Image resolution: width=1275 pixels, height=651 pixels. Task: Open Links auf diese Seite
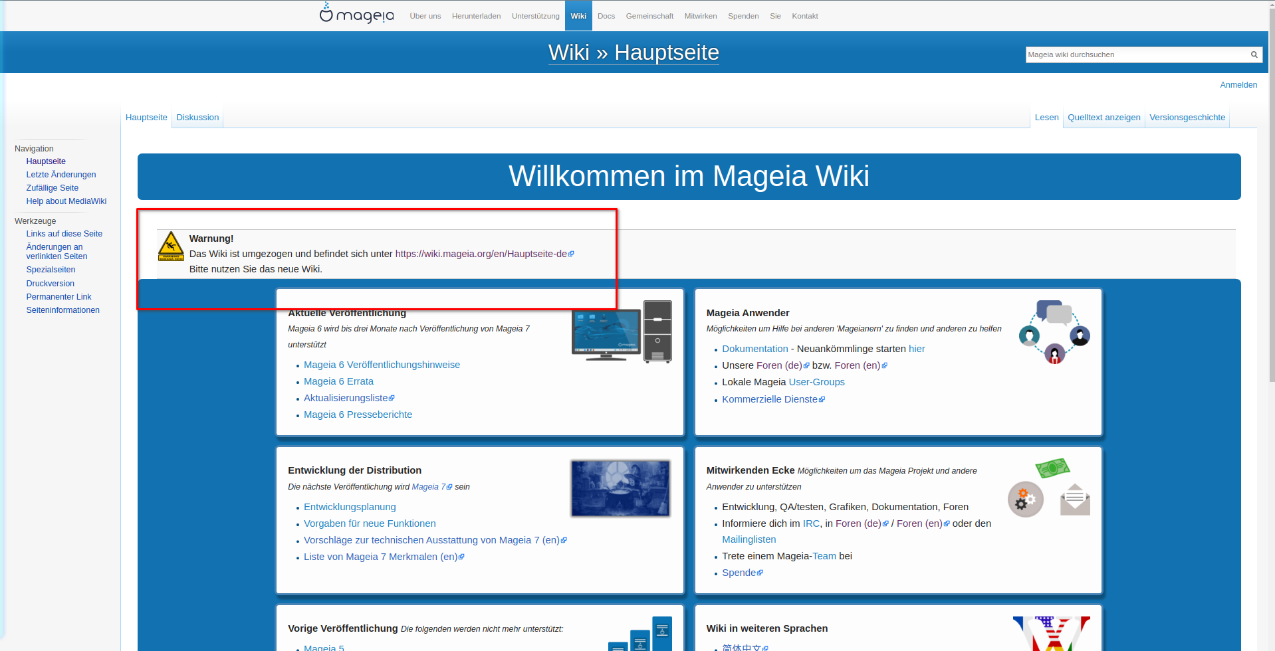64,234
